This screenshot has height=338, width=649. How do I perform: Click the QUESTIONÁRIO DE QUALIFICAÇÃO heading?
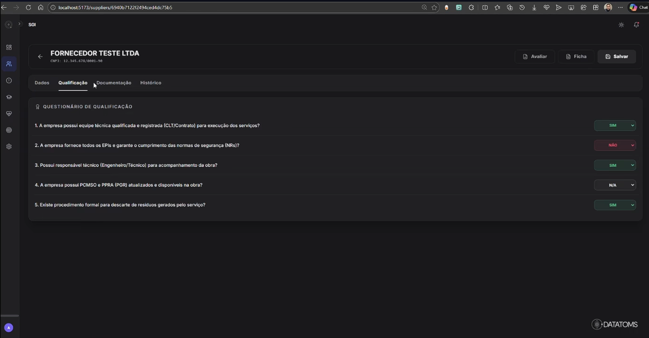click(x=87, y=106)
